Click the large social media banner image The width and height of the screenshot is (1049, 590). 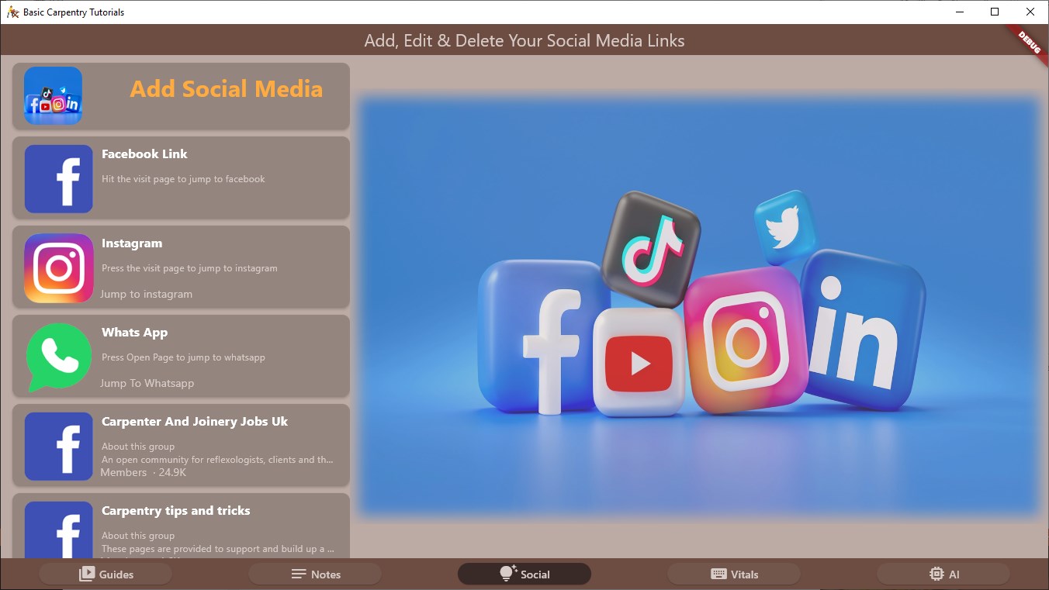point(699,307)
